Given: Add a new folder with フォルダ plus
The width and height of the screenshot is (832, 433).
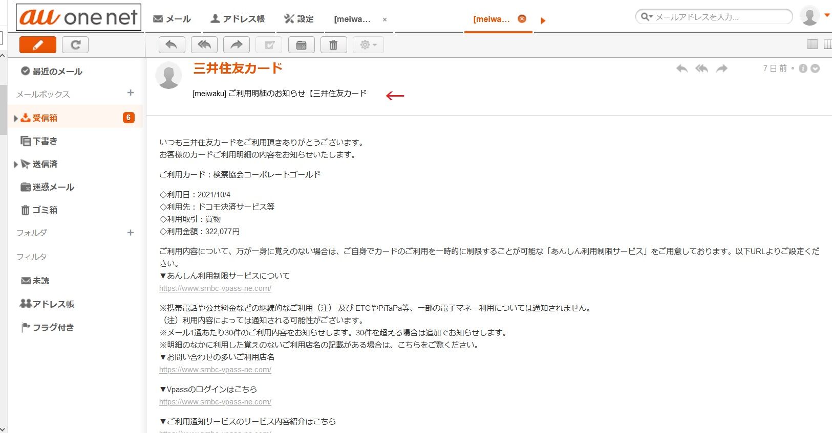Looking at the screenshot, I should (131, 233).
